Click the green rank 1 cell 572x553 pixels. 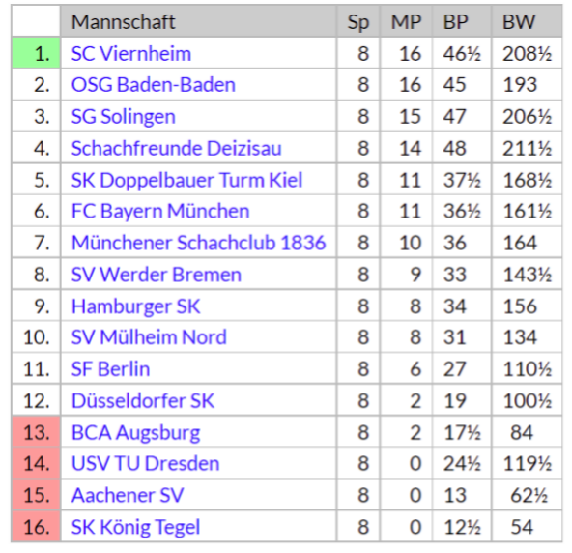pyautogui.click(x=36, y=53)
